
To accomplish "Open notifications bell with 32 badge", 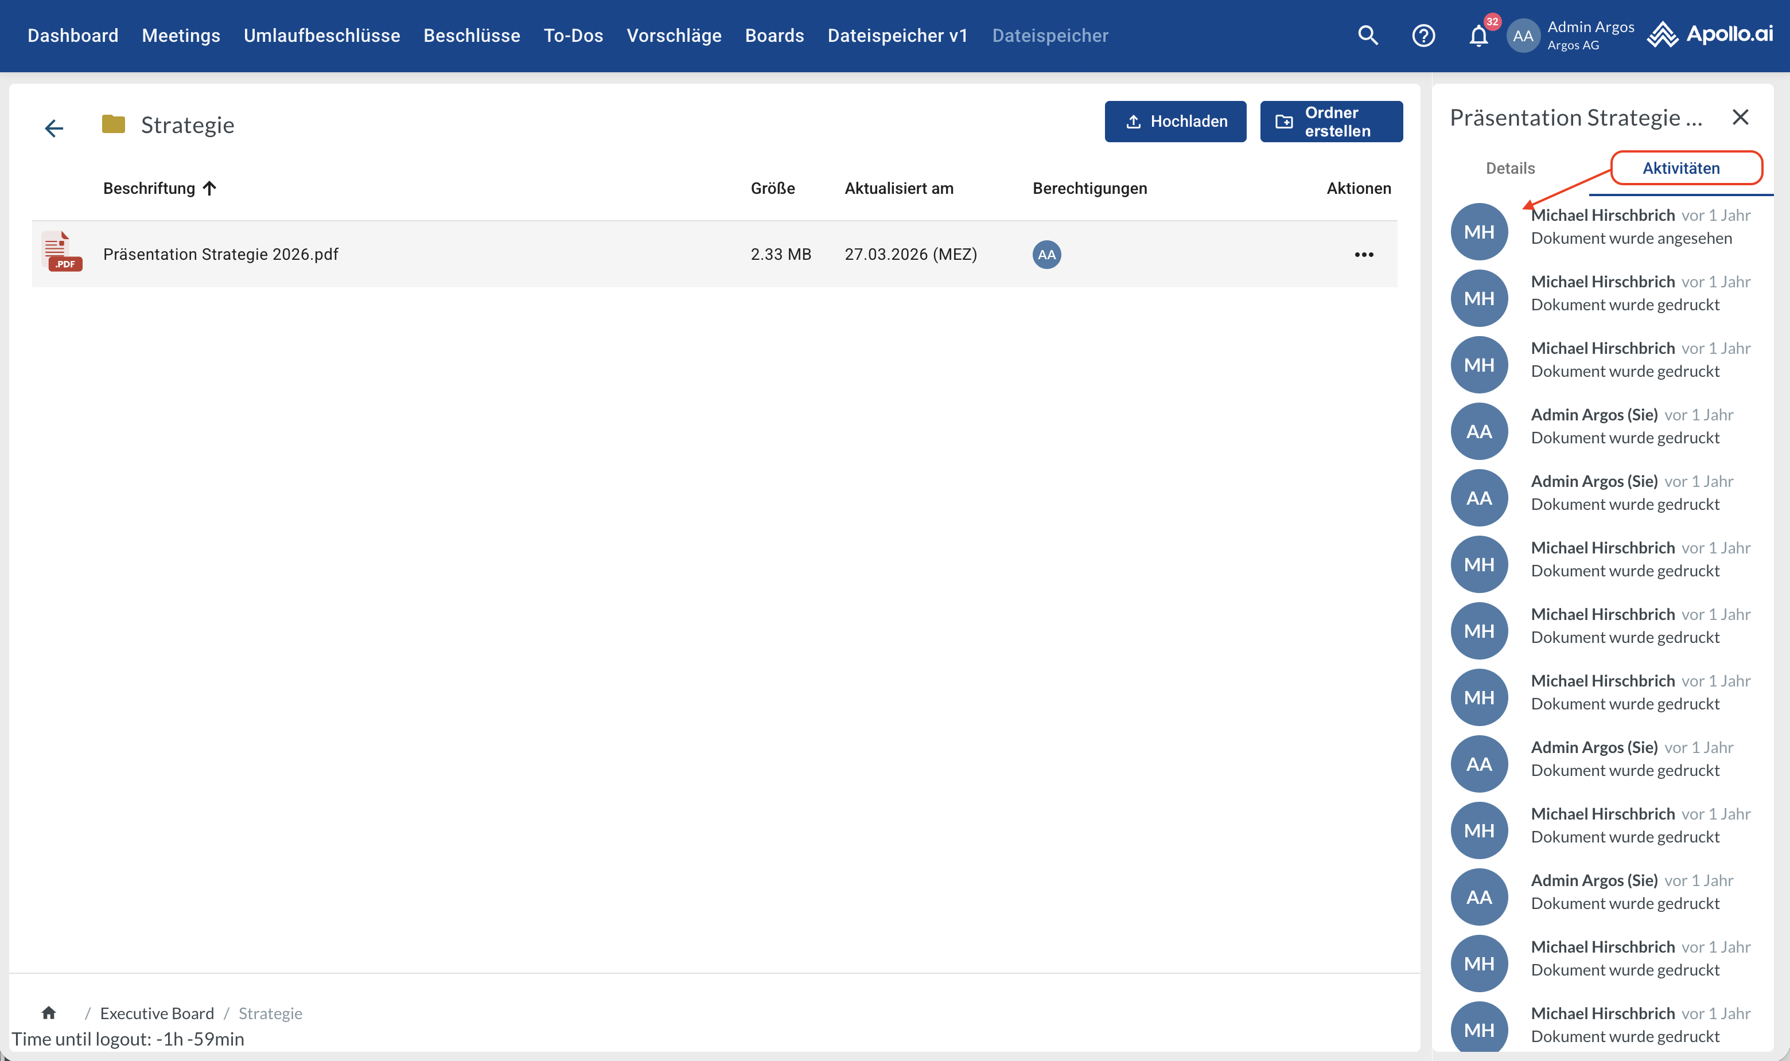I will coord(1479,35).
